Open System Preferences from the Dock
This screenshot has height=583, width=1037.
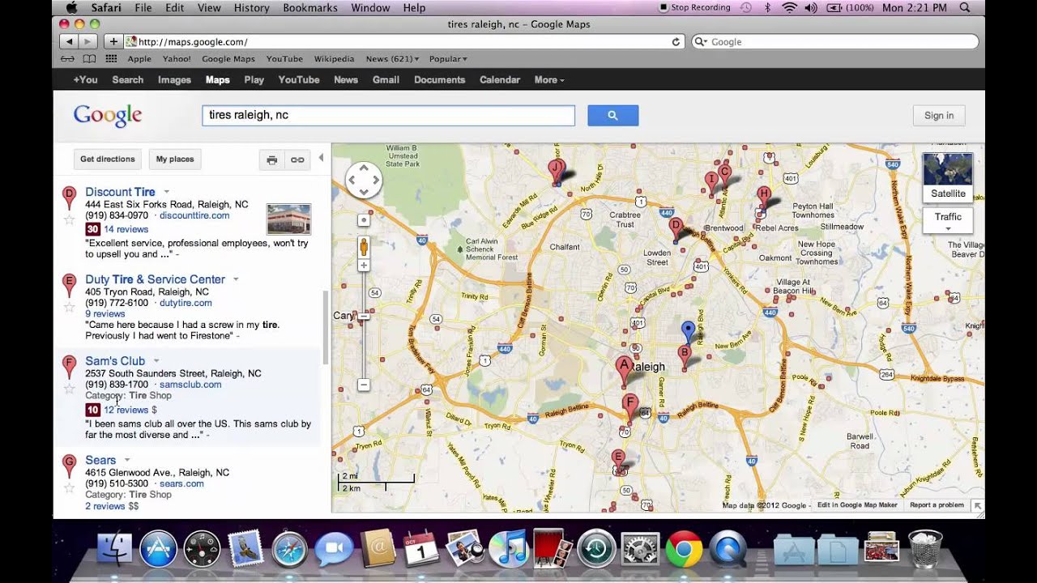click(640, 551)
